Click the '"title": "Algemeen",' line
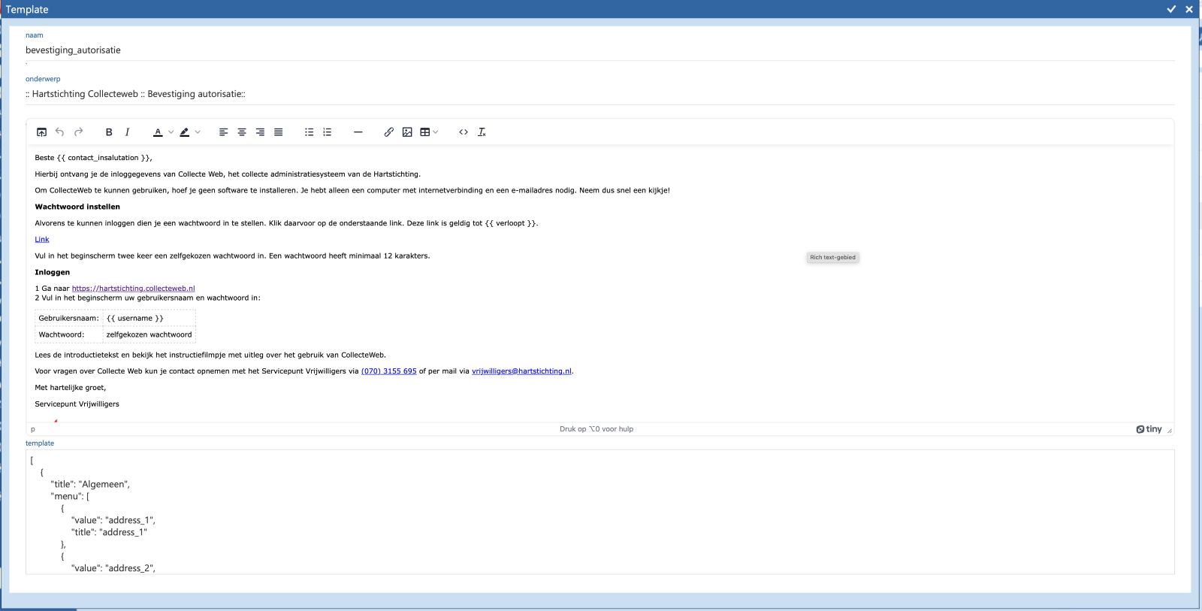The image size is (1202, 611). click(x=90, y=485)
